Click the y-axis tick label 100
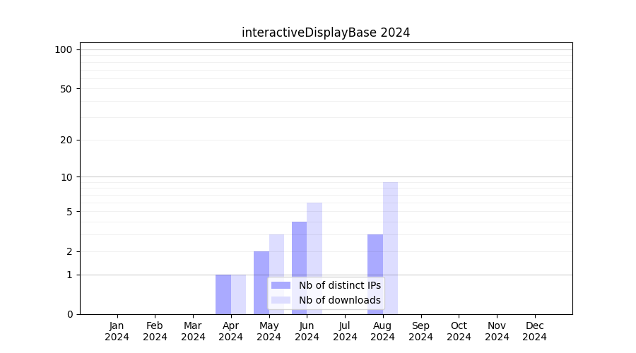 [x=64, y=49]
